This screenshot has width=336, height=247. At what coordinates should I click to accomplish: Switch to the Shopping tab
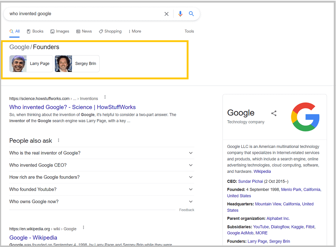coord(110,31)
